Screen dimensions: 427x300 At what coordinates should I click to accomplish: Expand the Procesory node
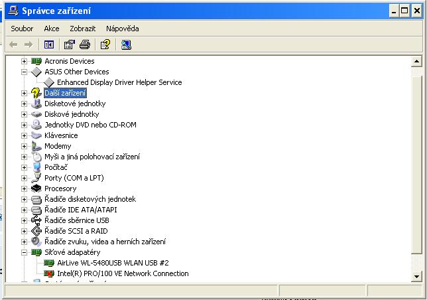tap(24, 189)
